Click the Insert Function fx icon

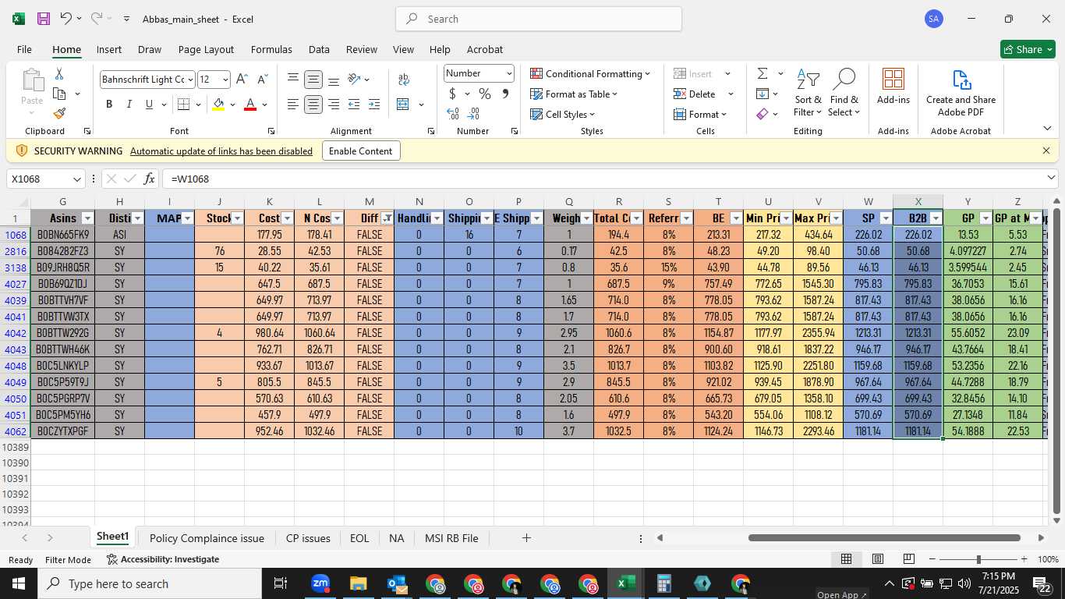coord(150,179)
